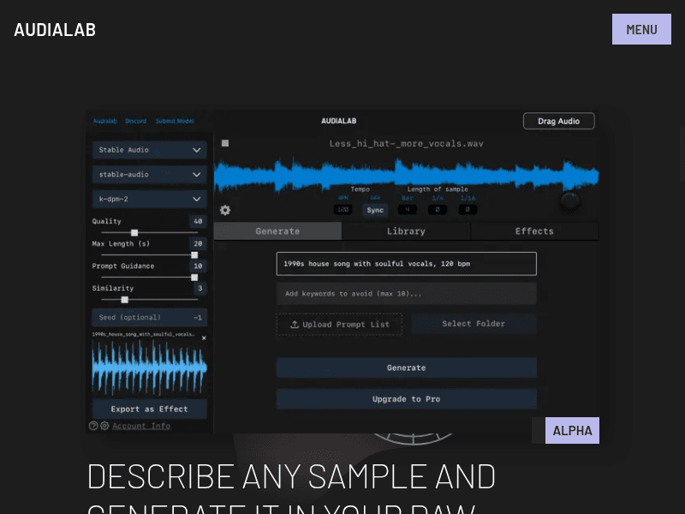This screenshot has height=514, width=685.
Task: Click the Less_hi_hat-_more_vocals.wav filename
Action: pyautogui.click(x=406, y=143)
